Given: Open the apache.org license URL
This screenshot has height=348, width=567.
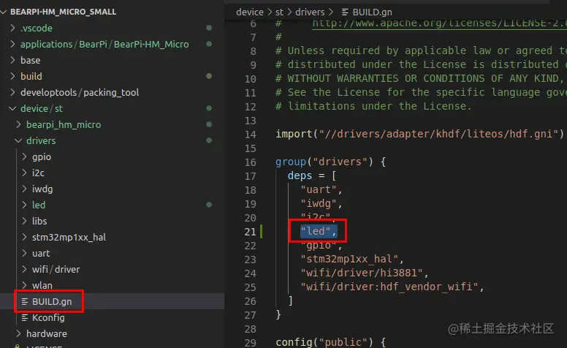Looking at the screenshot, I should click(439, 23).
